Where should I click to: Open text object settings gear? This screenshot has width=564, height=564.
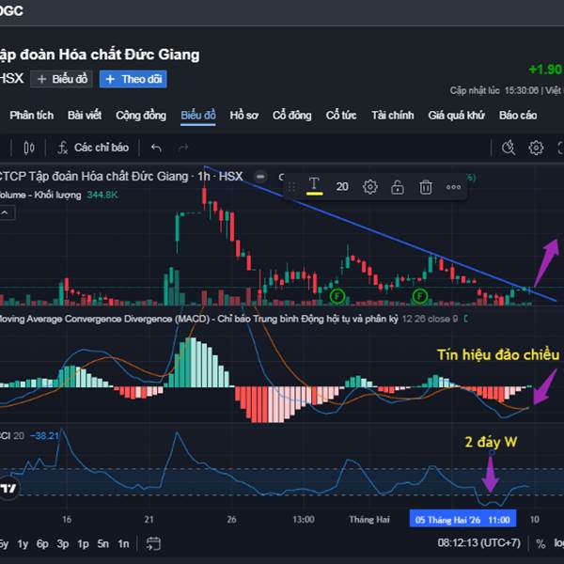[x=370, y=187]
